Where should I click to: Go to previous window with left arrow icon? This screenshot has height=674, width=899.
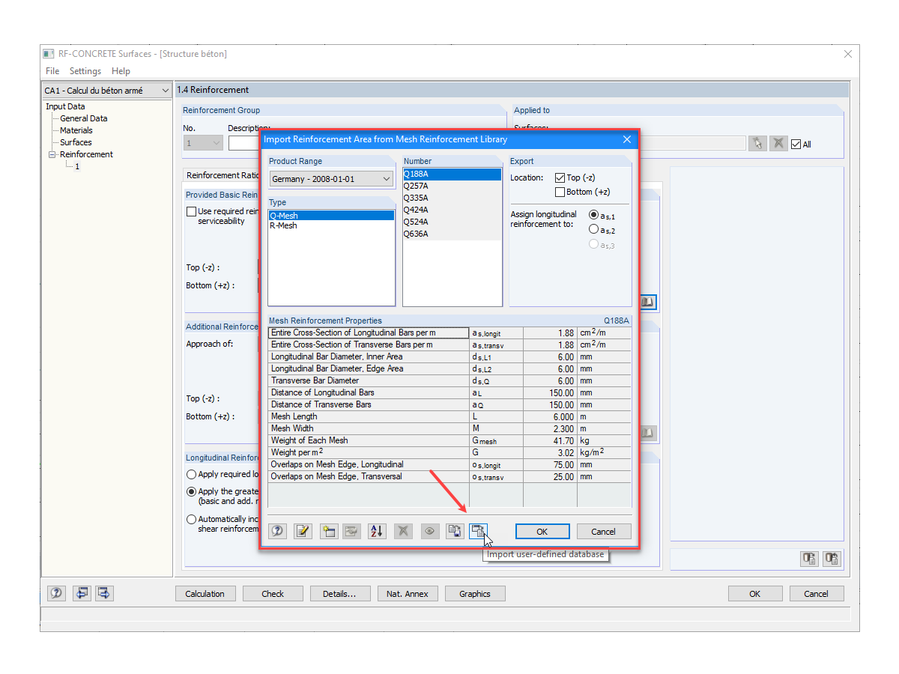pos(82,593)
